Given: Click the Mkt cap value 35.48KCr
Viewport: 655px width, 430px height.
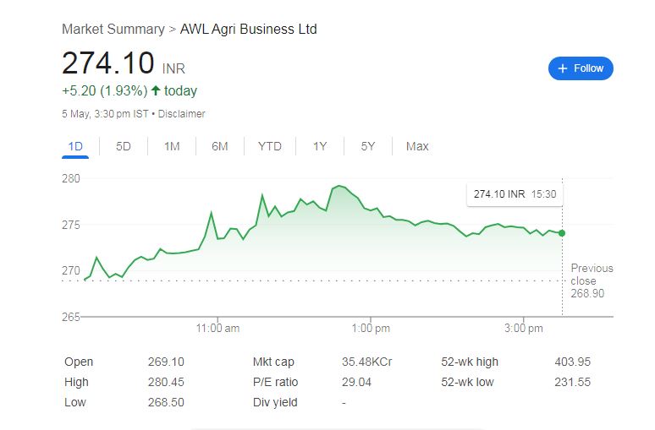Looking at the screenshot, I should (366, 362).
